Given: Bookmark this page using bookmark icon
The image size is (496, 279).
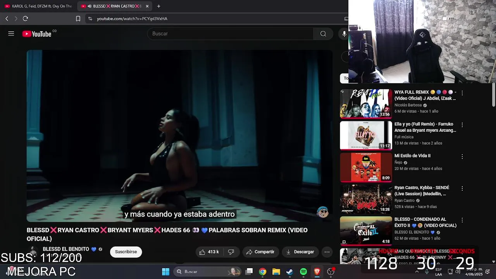Looking at the screenshot, I should tap(78, 19).
